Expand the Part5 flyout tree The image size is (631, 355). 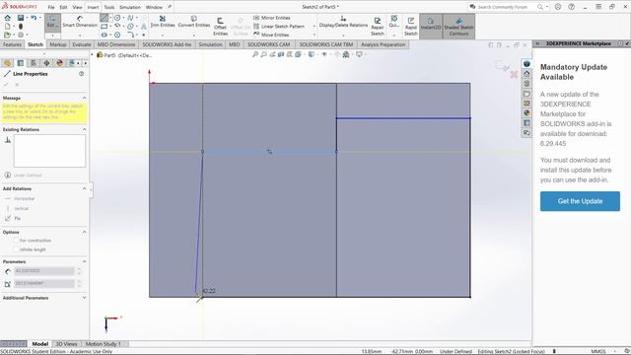tap(92, 55)
